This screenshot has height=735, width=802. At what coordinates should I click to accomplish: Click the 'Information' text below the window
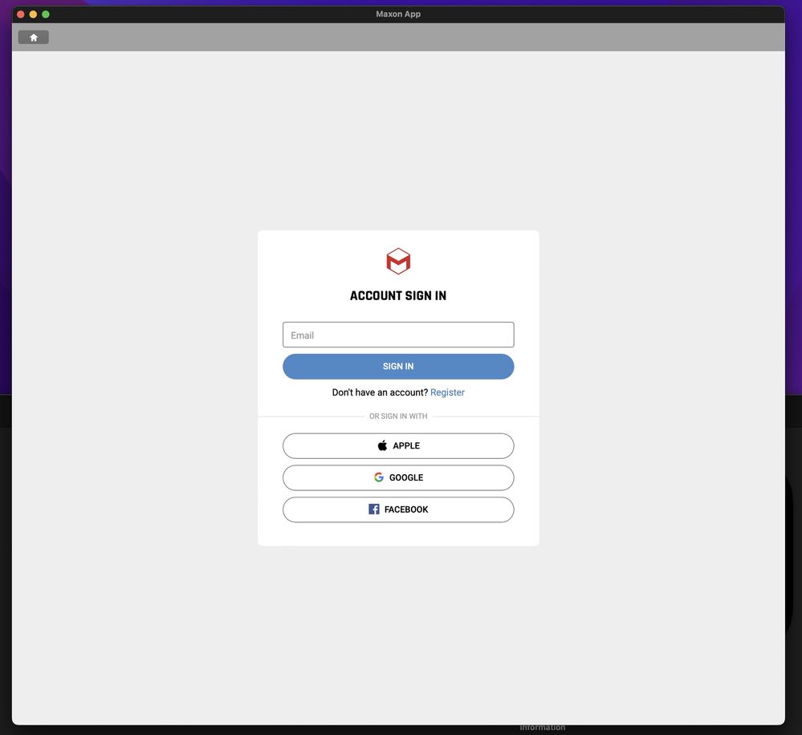click(543, 728)
